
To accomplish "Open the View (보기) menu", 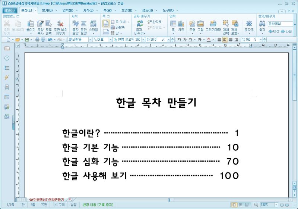I will point(47,10).
